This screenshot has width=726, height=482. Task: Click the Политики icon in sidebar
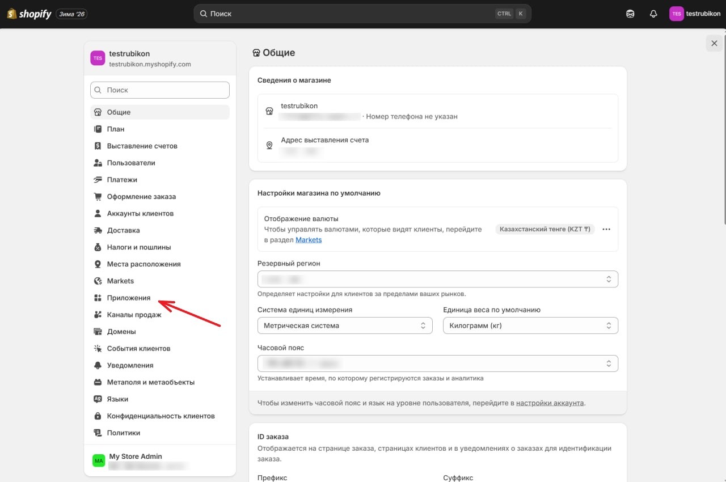pos(98,433)
